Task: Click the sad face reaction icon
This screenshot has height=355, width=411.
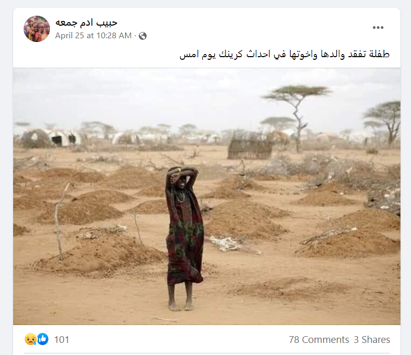Action: coord(30,339)
